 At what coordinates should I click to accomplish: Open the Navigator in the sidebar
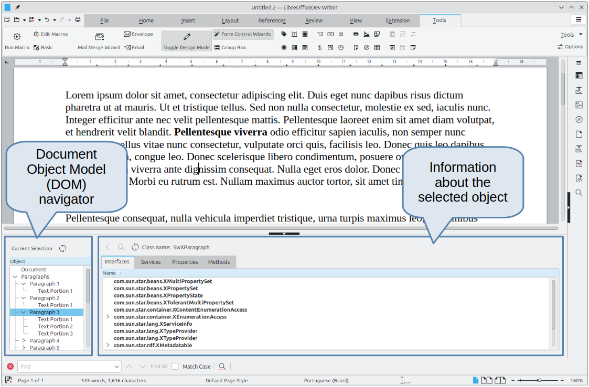click(x=579, y=119)
